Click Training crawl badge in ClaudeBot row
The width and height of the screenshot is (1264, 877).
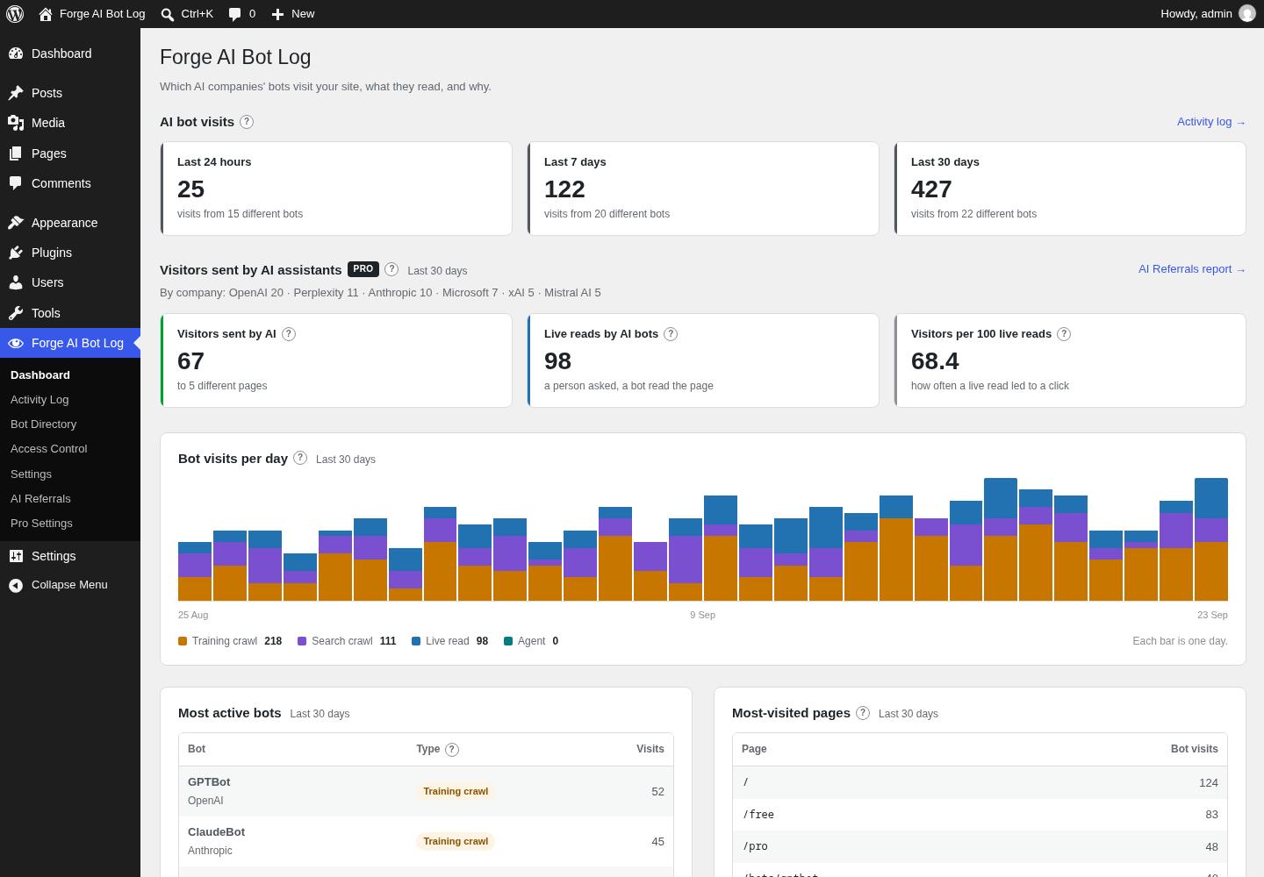click(x=456, y=841)
